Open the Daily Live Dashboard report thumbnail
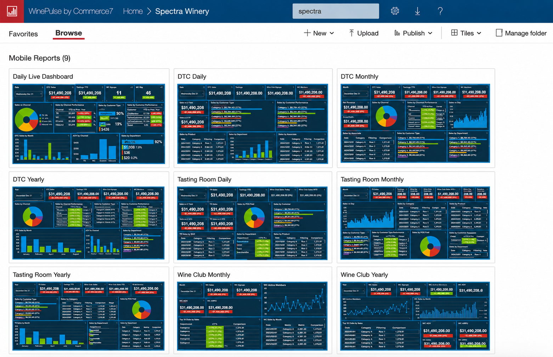This screenshot has width=553, height=357. (89, 124)
